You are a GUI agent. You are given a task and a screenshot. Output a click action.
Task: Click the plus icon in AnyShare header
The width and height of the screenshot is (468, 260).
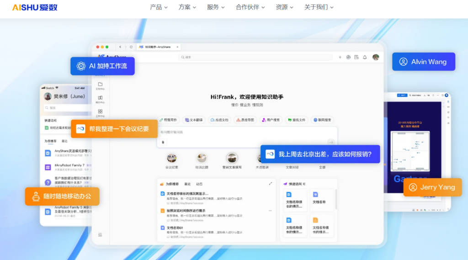pyautogui.click(x=340, y=57)
